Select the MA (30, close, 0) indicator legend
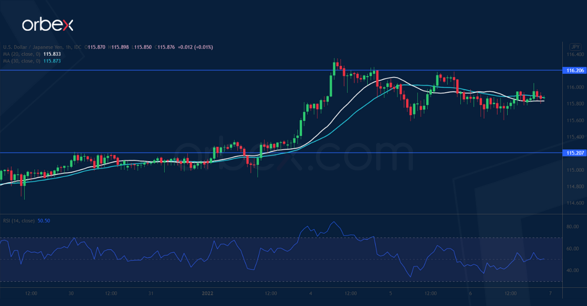 (x=22, y=61)
